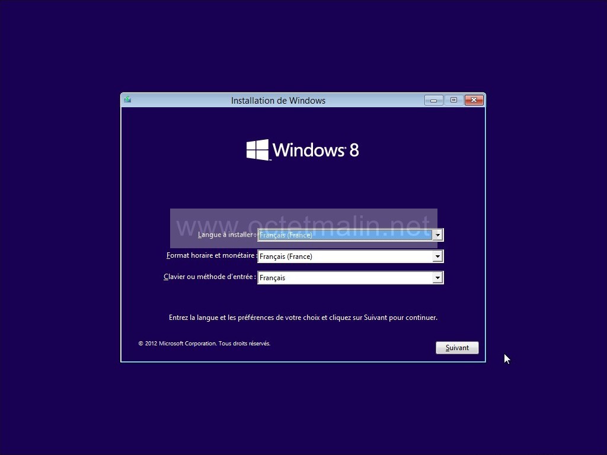607x455 pixels.
Task: Click the 'Clavier ou méthode d'entrée' label
Action: (210, 277)
